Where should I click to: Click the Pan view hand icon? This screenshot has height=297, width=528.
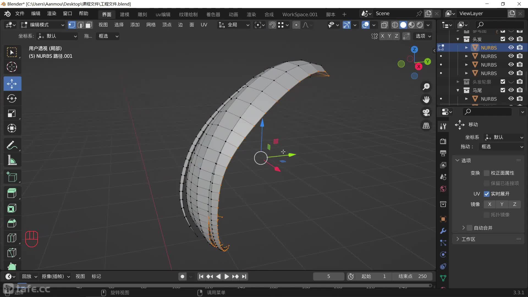tap(426, 100)
